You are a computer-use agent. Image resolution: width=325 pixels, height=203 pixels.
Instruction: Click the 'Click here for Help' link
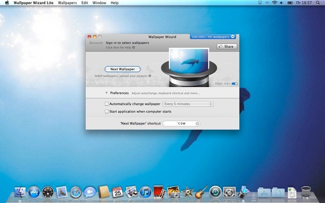click(118, 48)
